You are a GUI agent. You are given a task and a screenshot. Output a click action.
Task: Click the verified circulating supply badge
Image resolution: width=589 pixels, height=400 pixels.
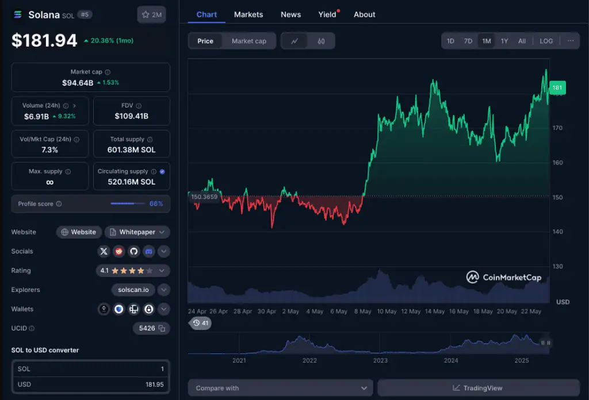coord(162,171)
